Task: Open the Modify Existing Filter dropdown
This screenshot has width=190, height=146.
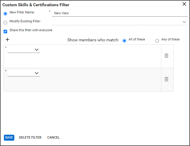Action: [x=120, y=22]
